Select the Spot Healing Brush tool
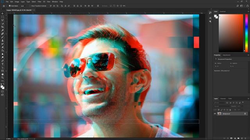Screen dimensions: 250x140 click(x=2, y=34)
